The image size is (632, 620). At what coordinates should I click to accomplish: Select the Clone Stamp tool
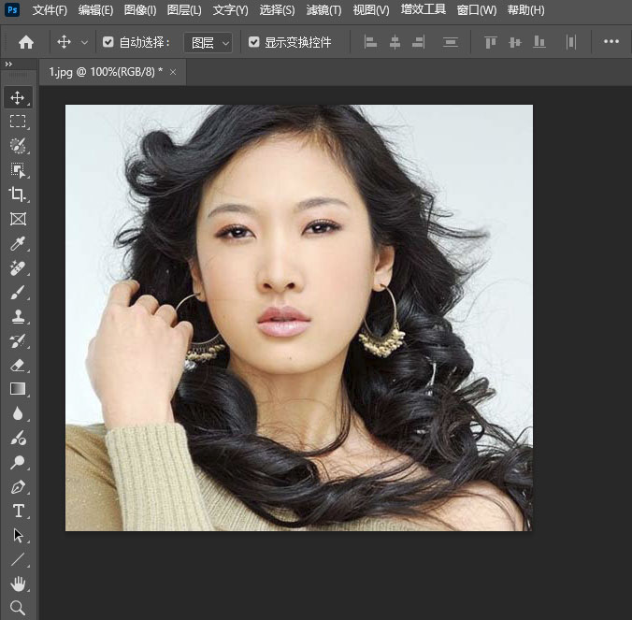click(x=18, y=316)
